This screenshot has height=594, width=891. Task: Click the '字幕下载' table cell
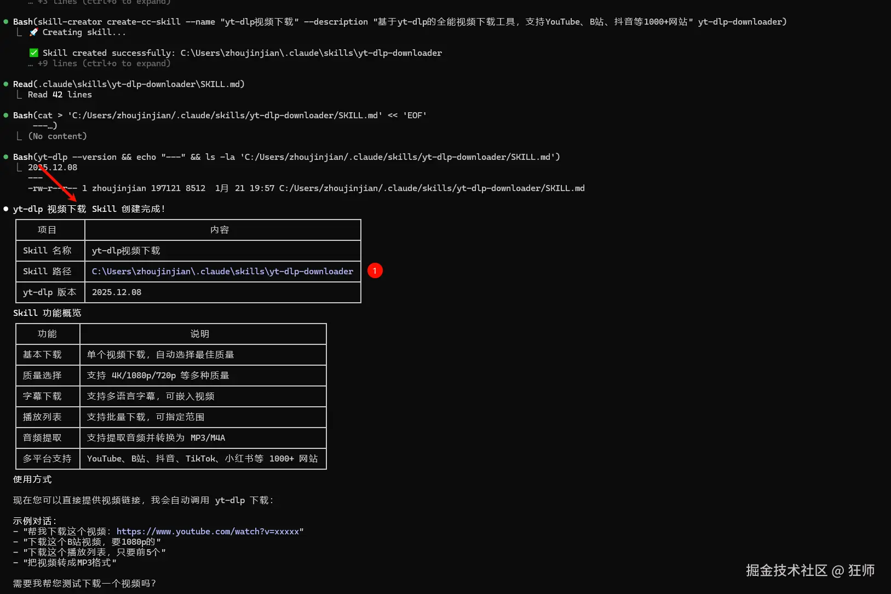48,396
